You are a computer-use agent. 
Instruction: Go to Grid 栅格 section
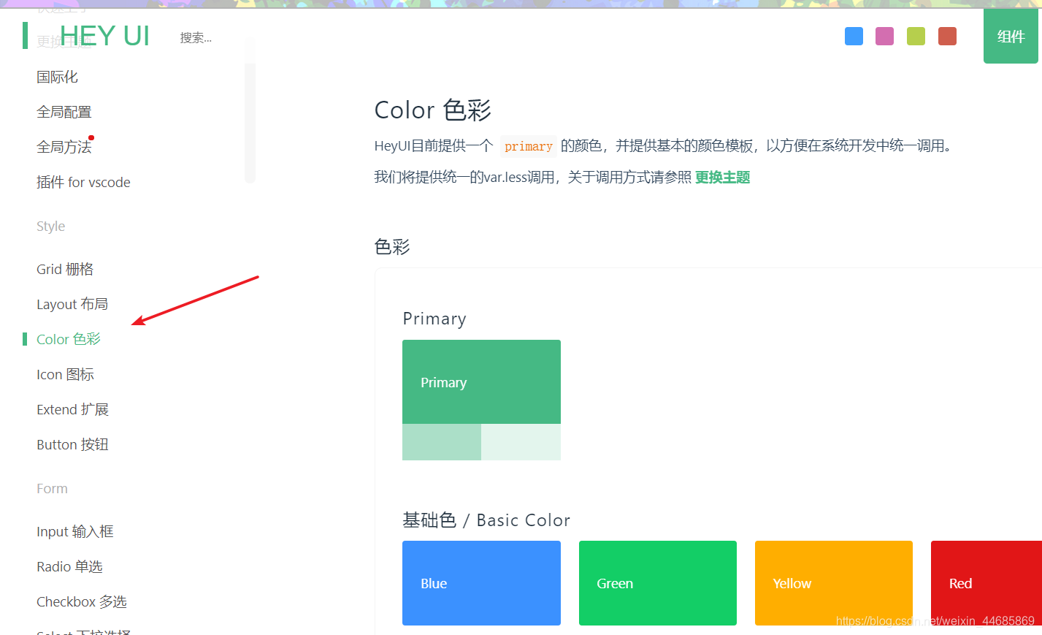(x=65, y=268)
